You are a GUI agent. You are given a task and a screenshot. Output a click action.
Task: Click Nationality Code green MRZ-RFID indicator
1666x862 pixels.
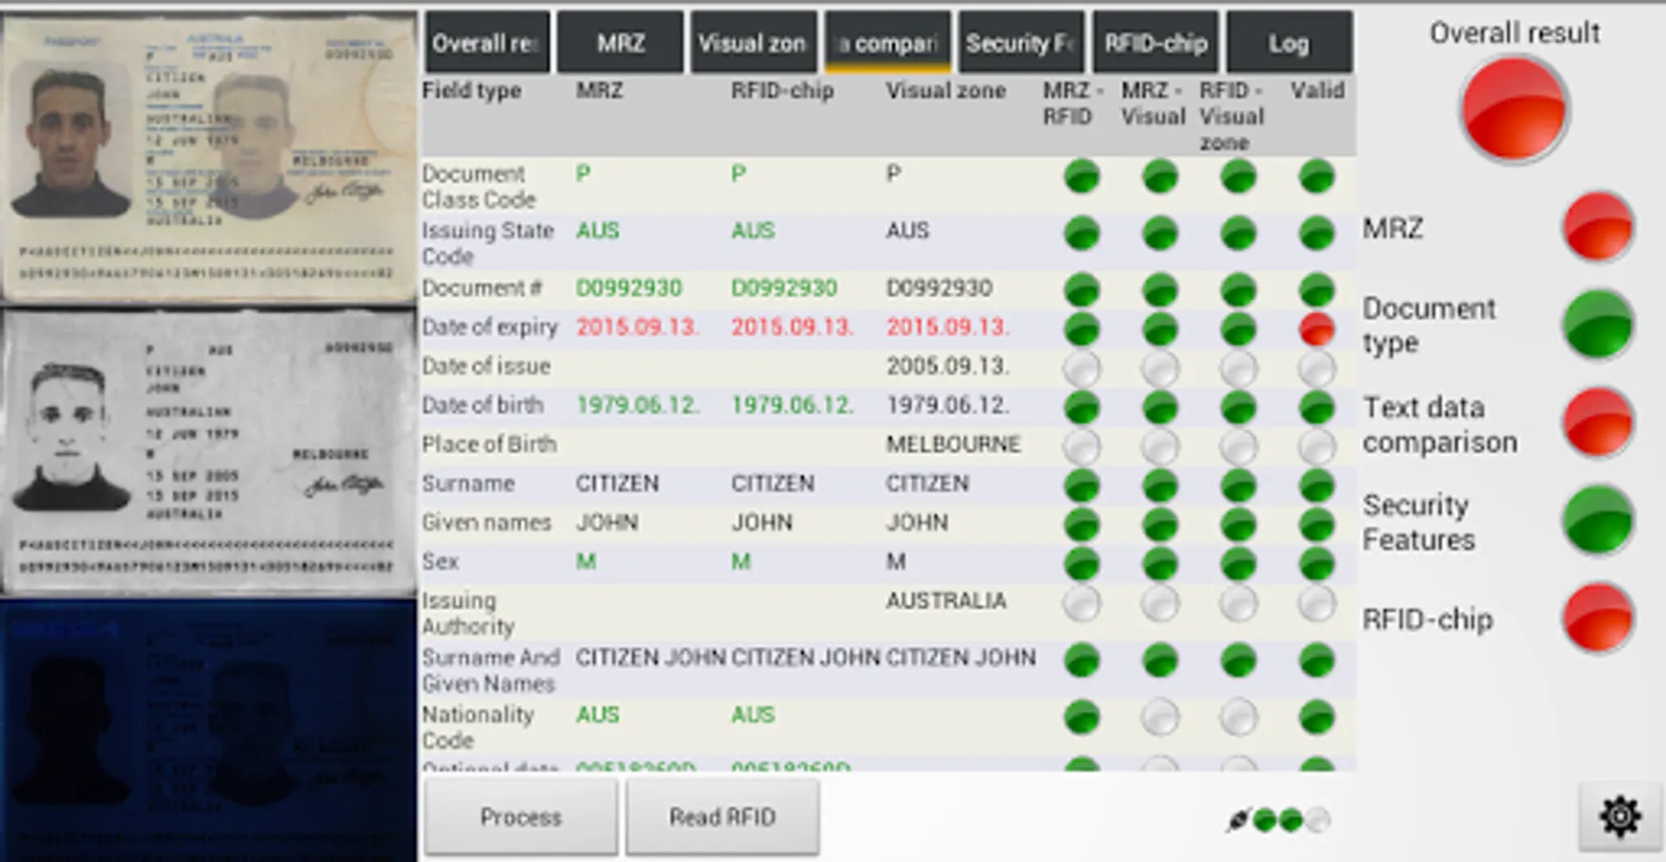point(1082,717)
